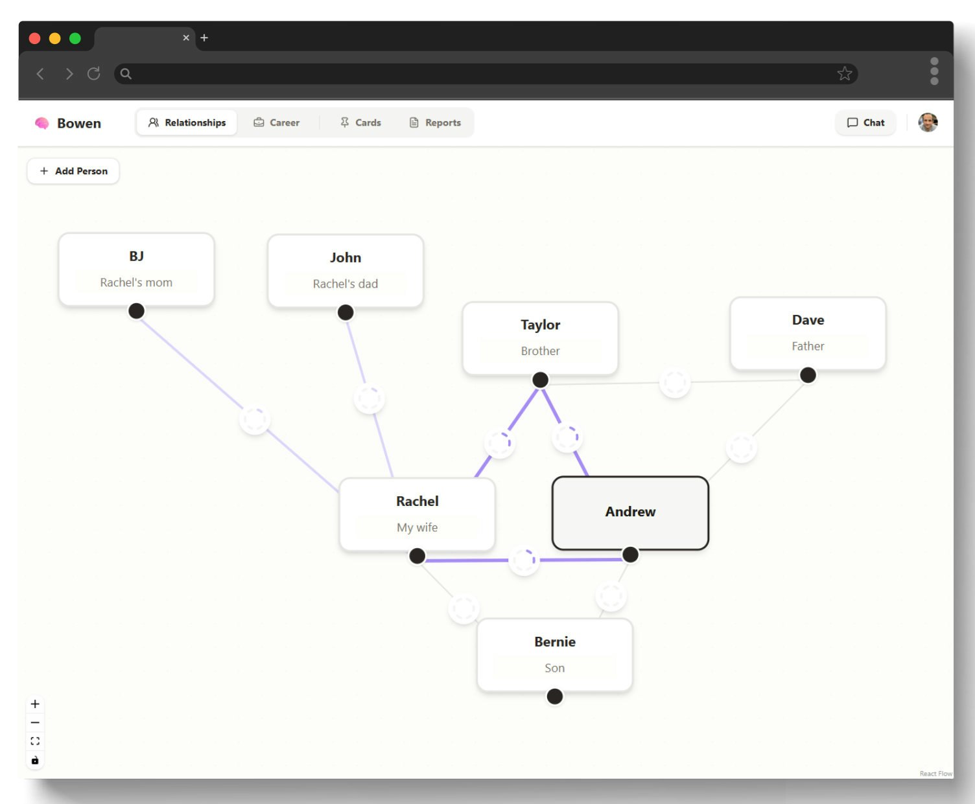Click the bookmark star in the address bar

[845, 73]
